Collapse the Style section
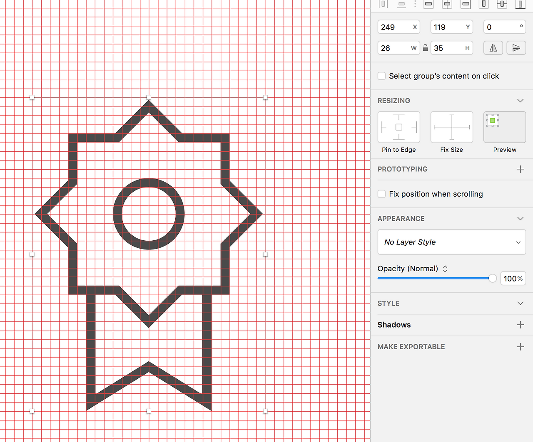 click(x=520, y=304)
